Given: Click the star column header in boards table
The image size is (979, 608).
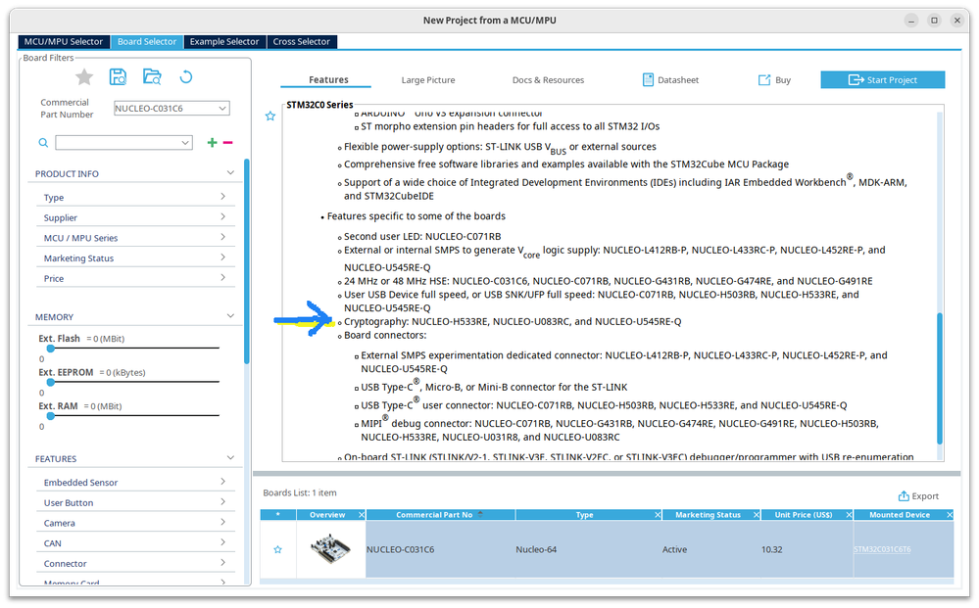Looking at the screenshot, I should click(278, 514).
